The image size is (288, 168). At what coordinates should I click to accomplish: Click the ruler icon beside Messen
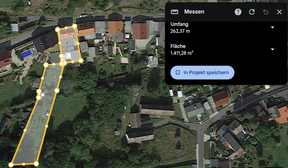click(175, 12)
